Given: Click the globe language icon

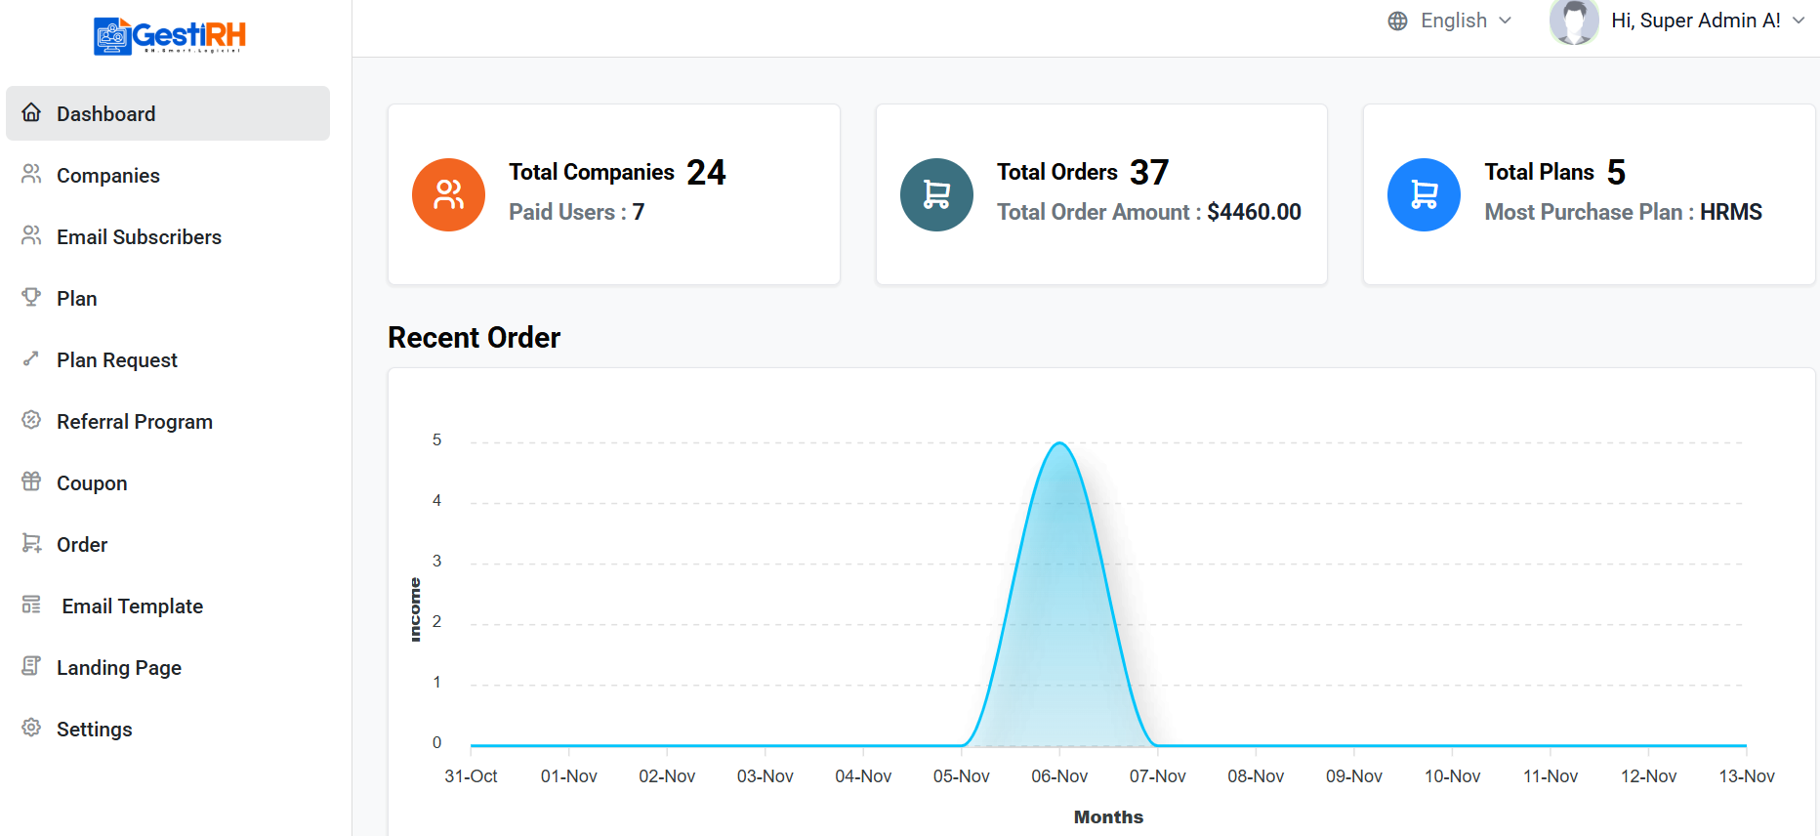Looking at the screenshot, I should (x=1397, y=21).
